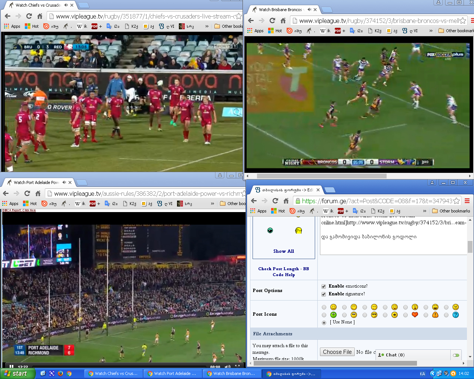Screen dimensions: 474x379
Task: Expand the hidden system tray icons arrow
Action: (x=432, y=373)
